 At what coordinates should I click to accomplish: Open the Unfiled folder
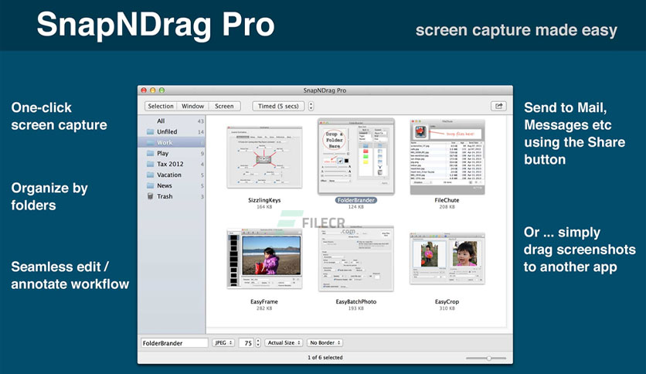point(172,131)
